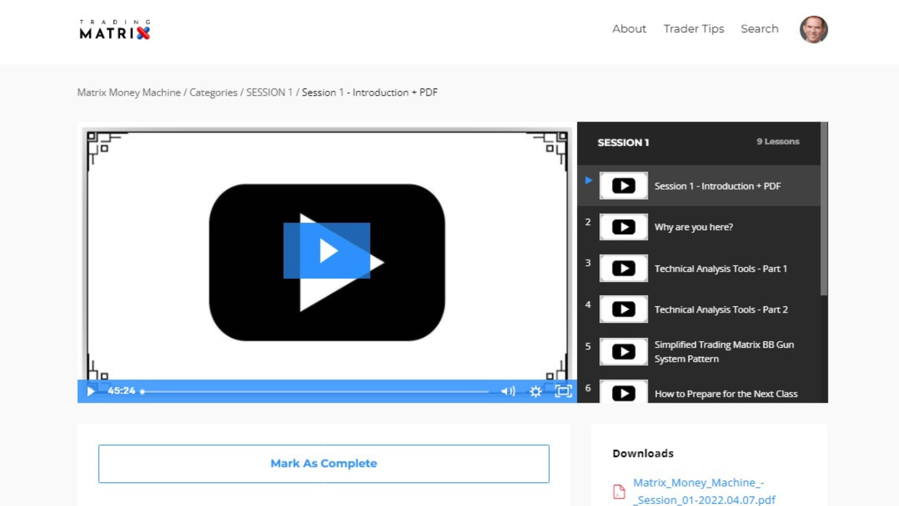This screenshot has width=899, height=506.
Task: Click the Mark As Complete button
Action: (324, 464)
